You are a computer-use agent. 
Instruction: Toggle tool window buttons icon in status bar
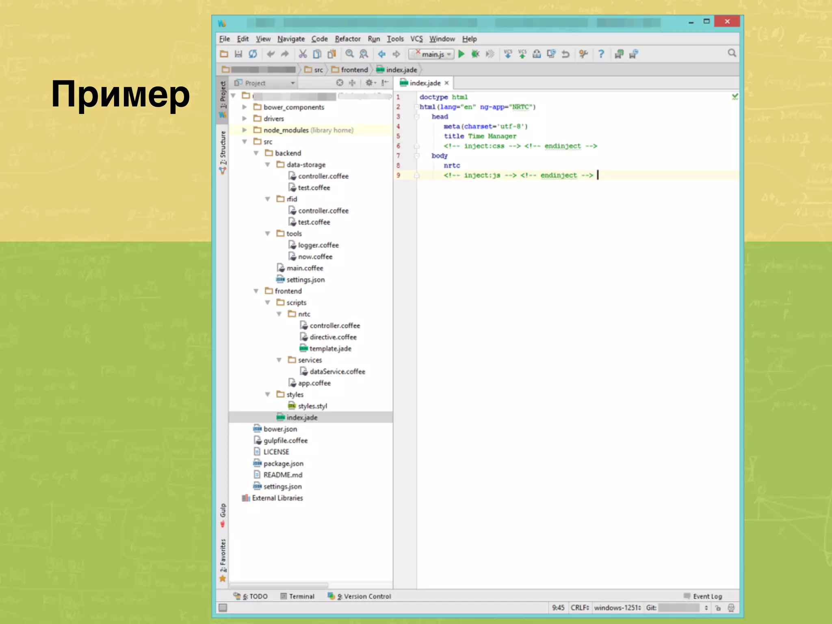223,608
